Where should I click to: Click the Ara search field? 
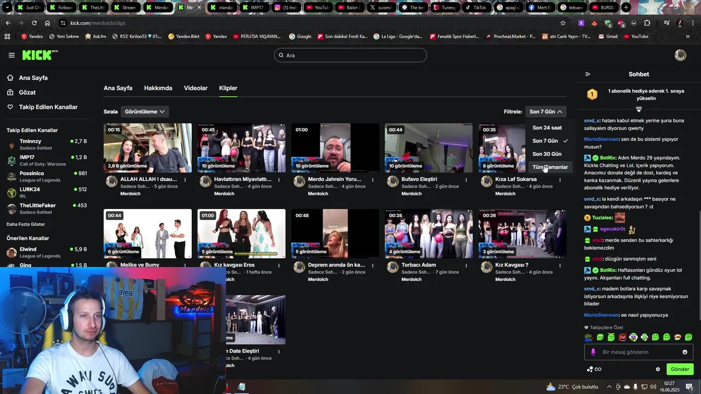350,55
